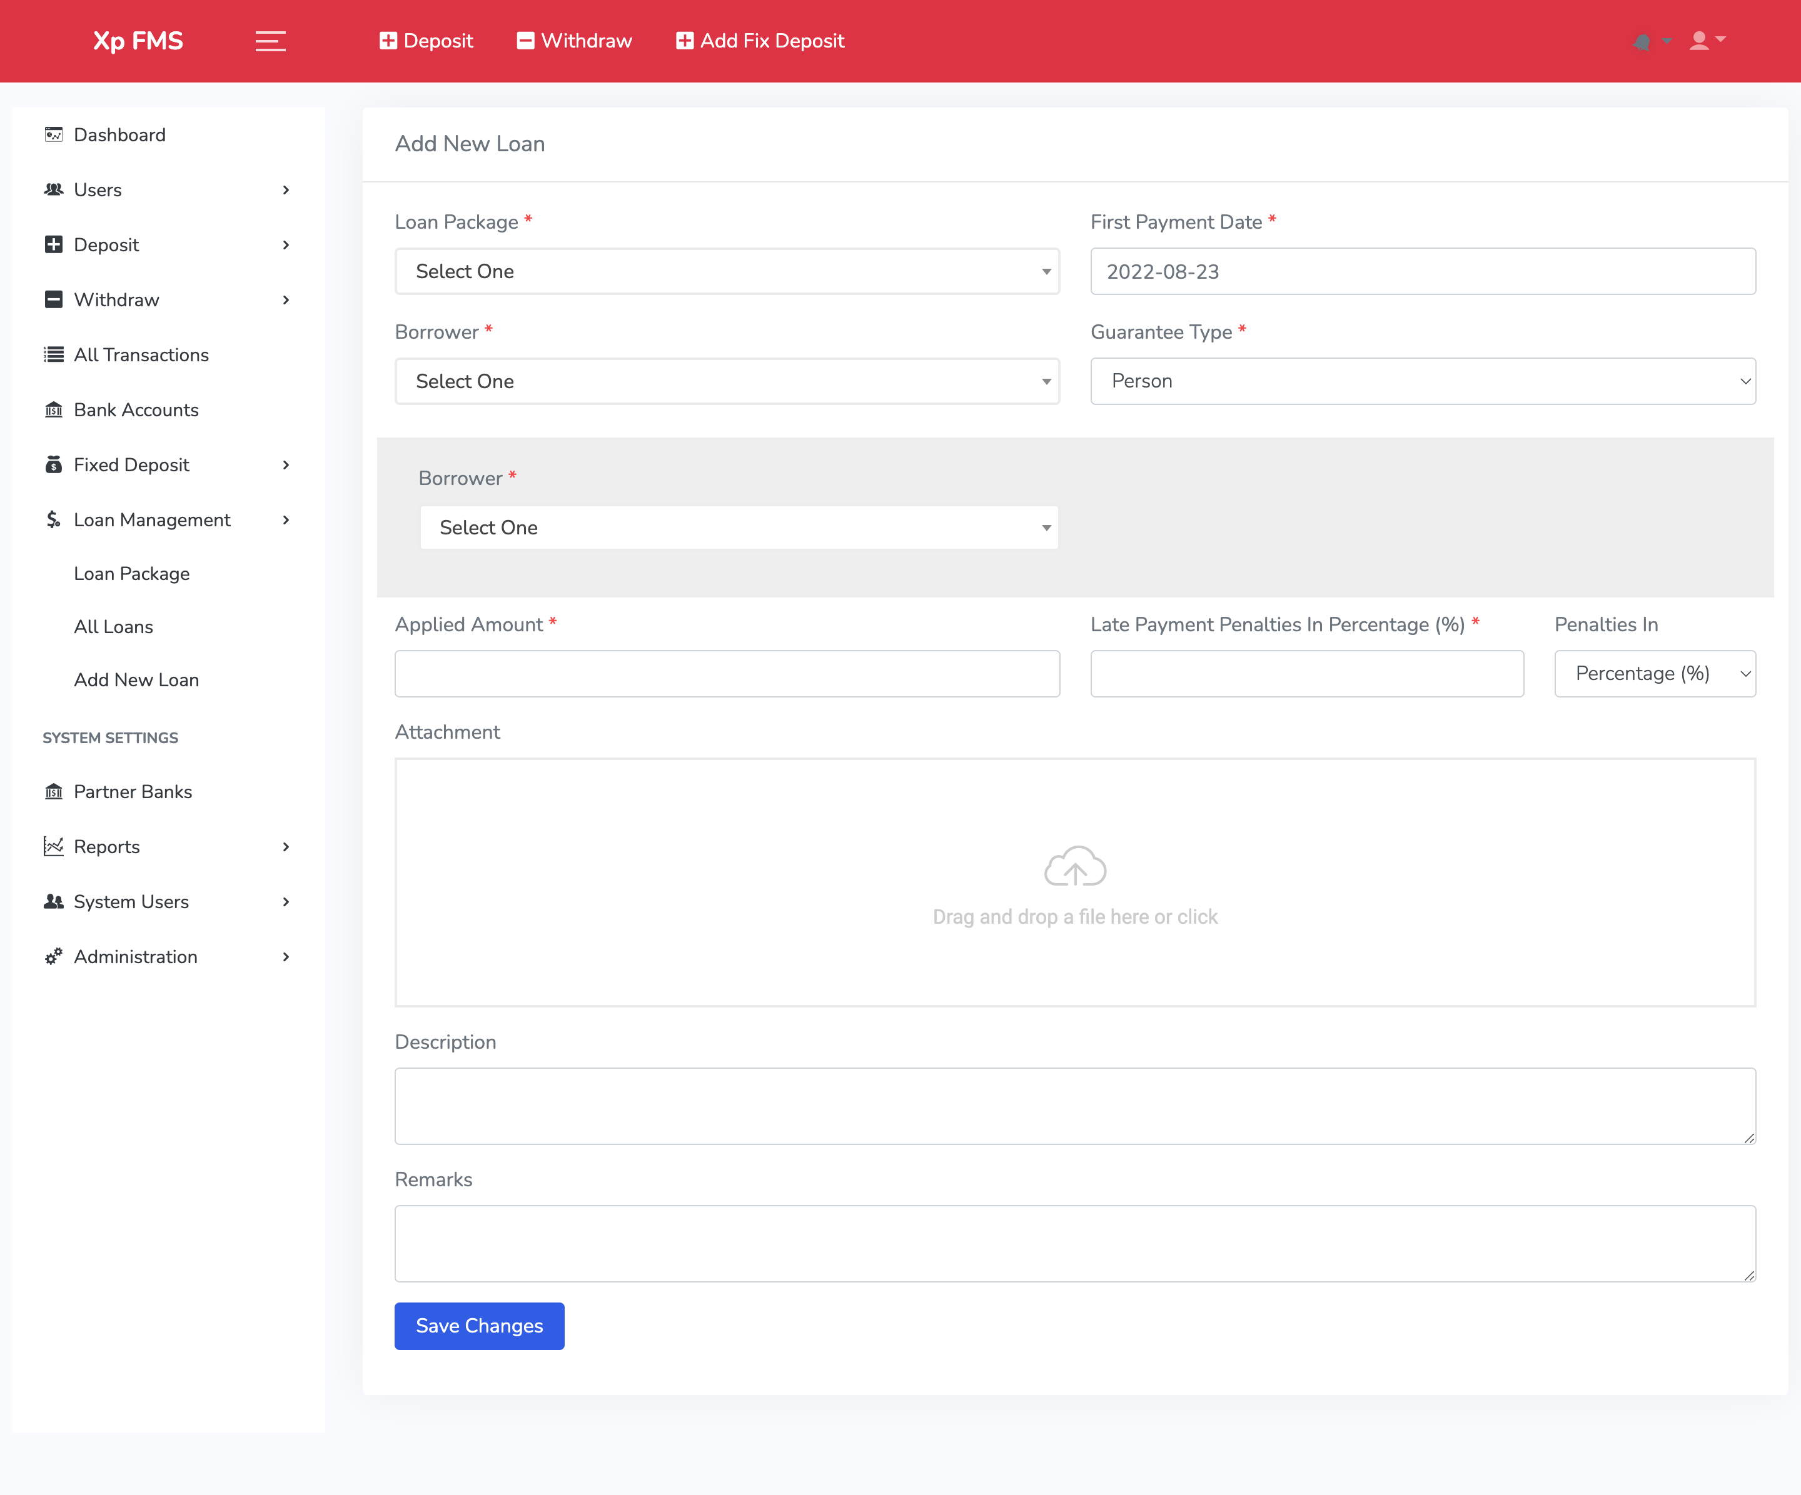This screenshot has height=1495, width=1801.
Task: Click the Administration gears icon
Action: tap(53, 957)
